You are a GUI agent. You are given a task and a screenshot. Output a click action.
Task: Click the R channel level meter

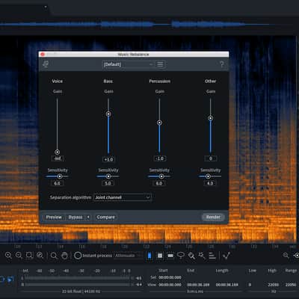coord(77,284)
